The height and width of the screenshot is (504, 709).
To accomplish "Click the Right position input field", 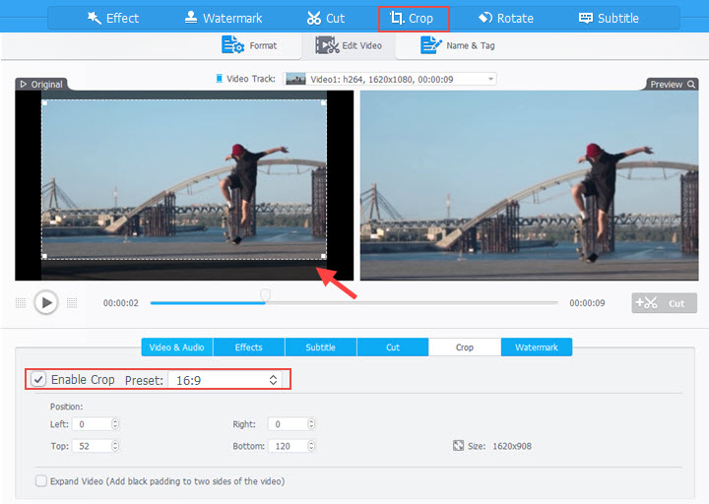I will coord(288,424).
